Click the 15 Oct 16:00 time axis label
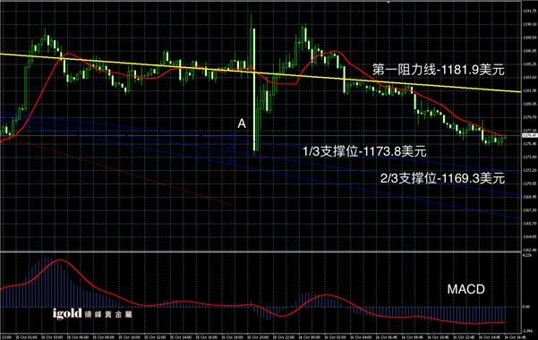The width and height of the screenshot is (538, 340). click(207, 337)
